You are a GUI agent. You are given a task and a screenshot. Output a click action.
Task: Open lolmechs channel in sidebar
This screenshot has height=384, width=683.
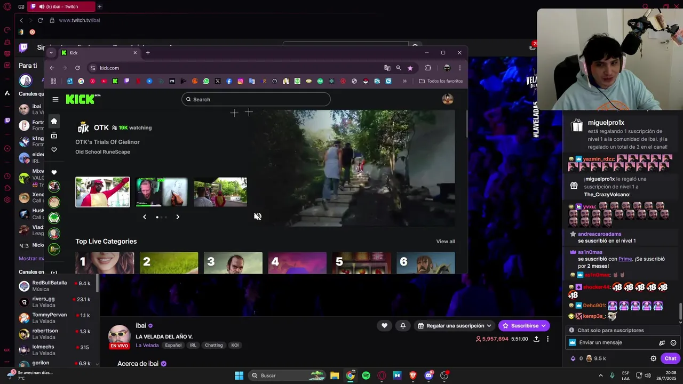58,350
